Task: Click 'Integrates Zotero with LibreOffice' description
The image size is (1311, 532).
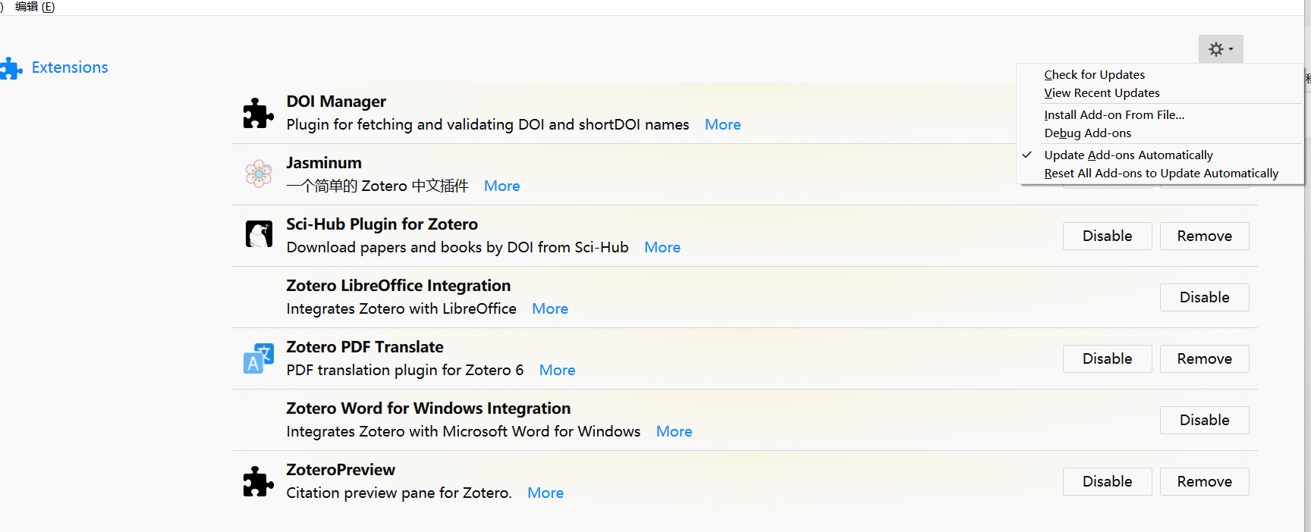Action: (401, 308)
